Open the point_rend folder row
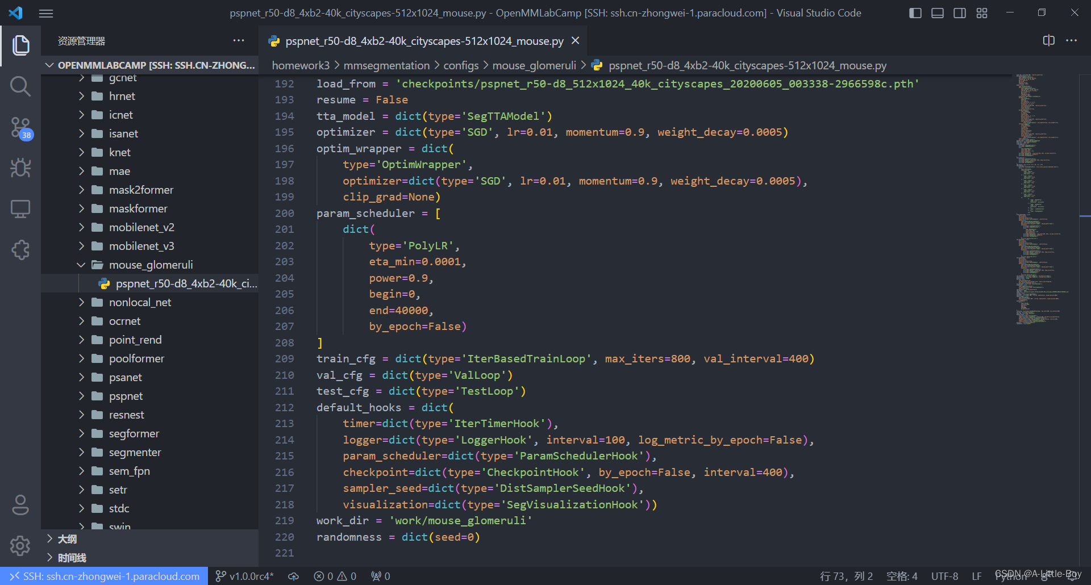The image size is (1091, 585). pyautogui.click(x=150, y=340)
